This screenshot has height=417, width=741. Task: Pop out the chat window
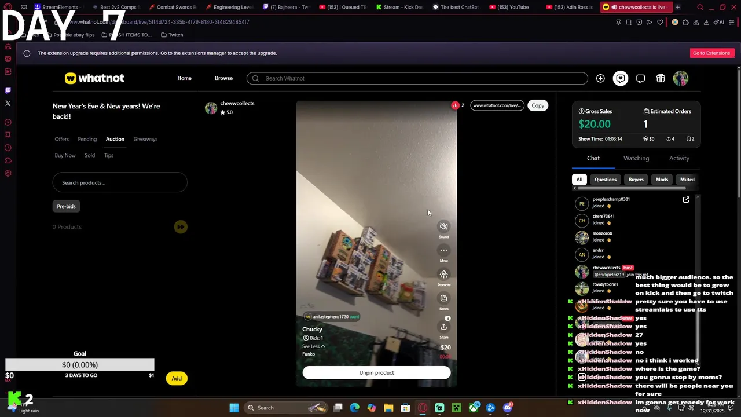pyautogui.click(x=686, y=200)
